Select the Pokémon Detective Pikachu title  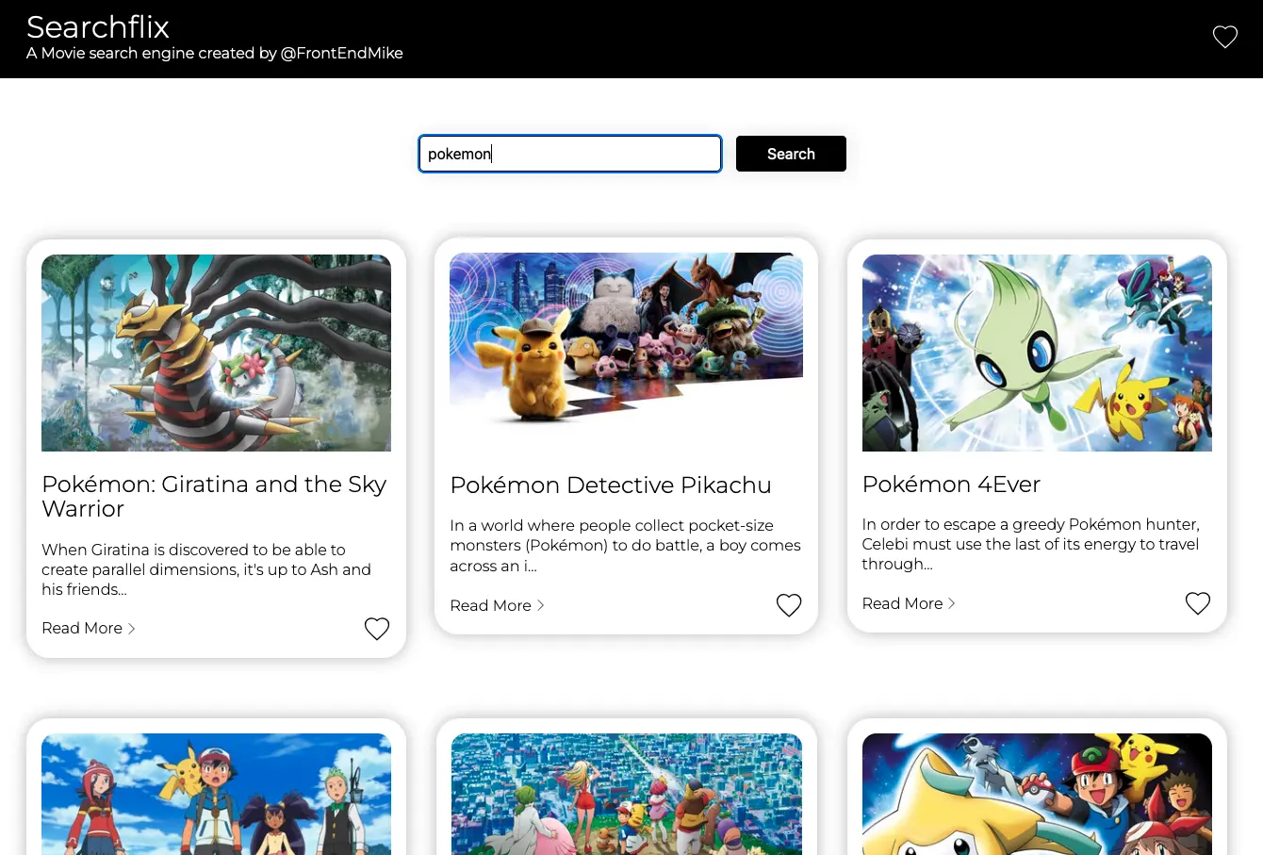[611, 485]
